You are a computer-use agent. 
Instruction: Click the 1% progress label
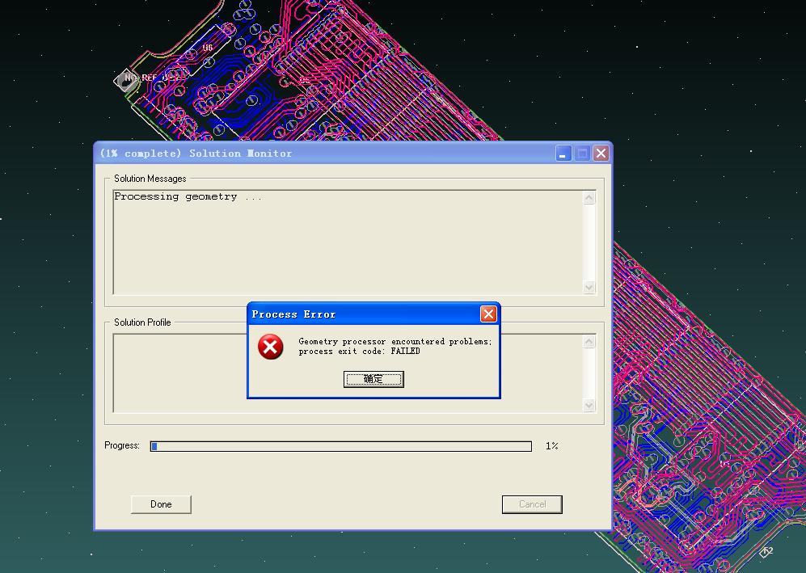click(552, 446)
